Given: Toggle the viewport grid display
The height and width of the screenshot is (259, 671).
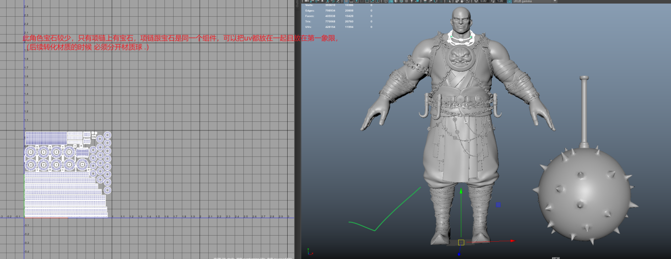Looking at the screenshot, I should tap(346, 2).
